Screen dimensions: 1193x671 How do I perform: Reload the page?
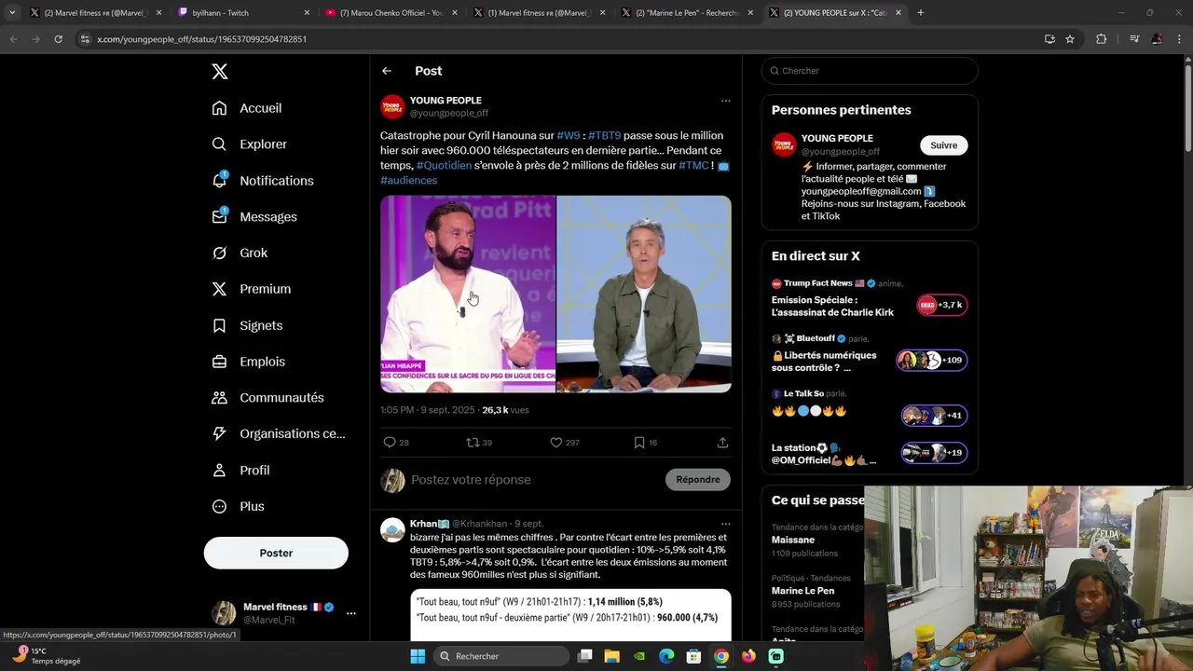(x=58, y=39)
